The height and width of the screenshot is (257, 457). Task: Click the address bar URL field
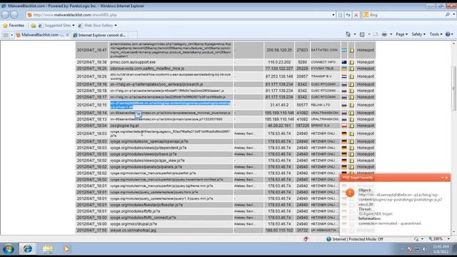[181, 15]
